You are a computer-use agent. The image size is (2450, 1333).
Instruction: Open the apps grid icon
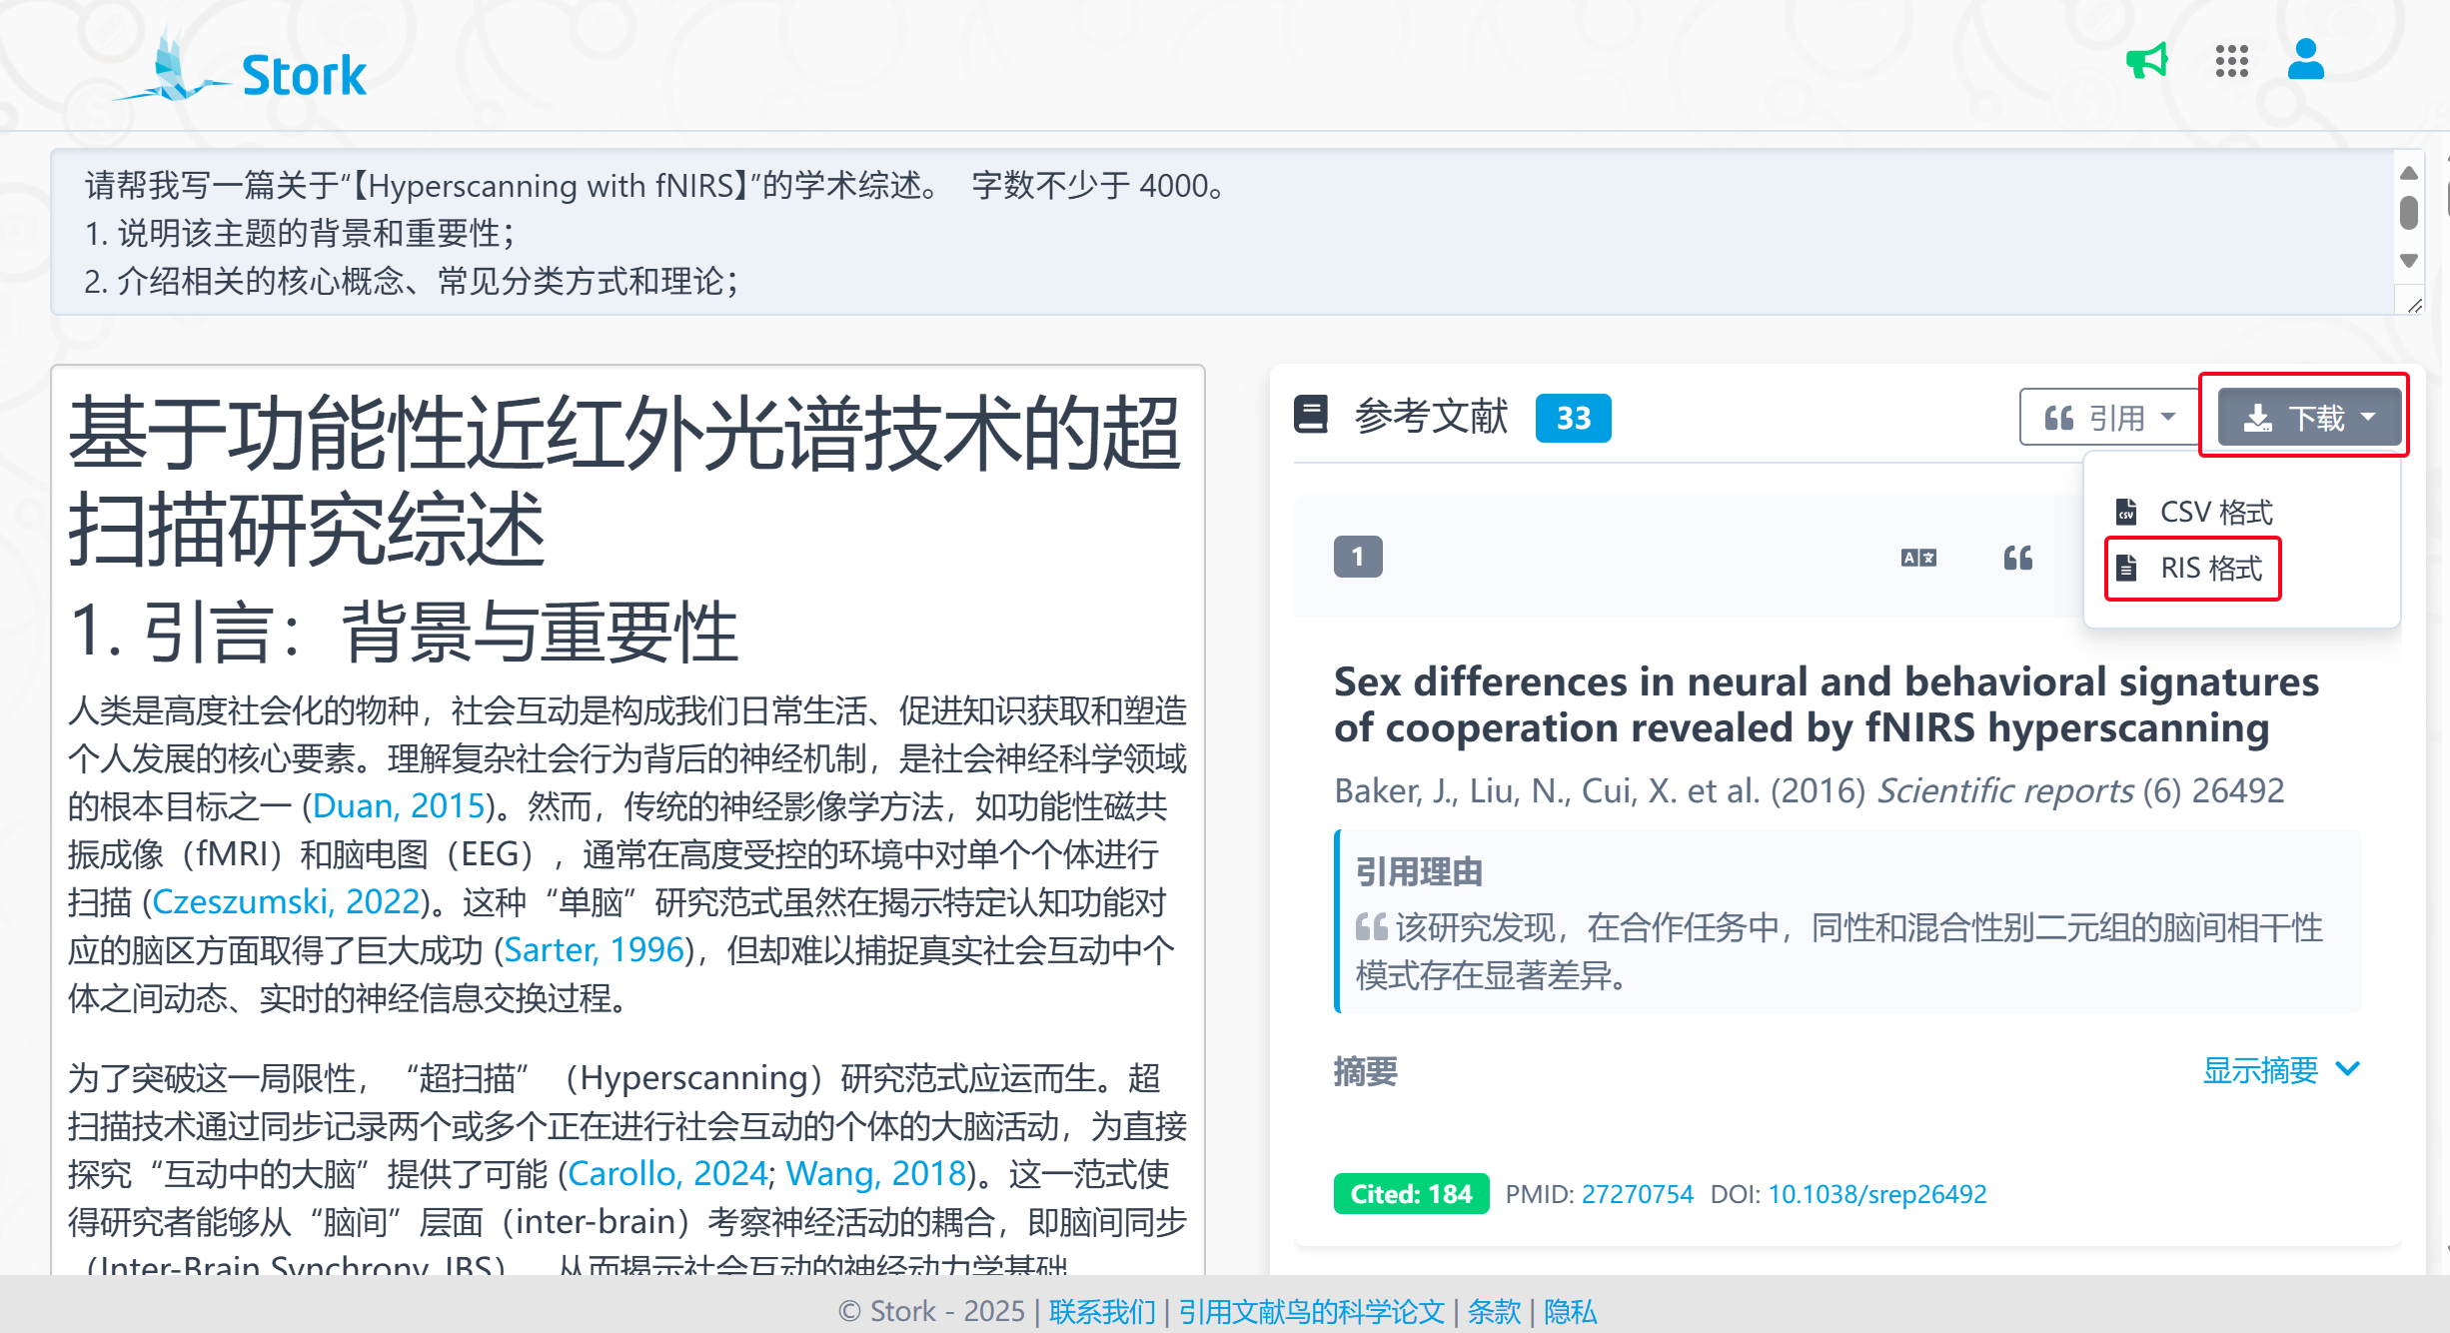pos(2231,62)
